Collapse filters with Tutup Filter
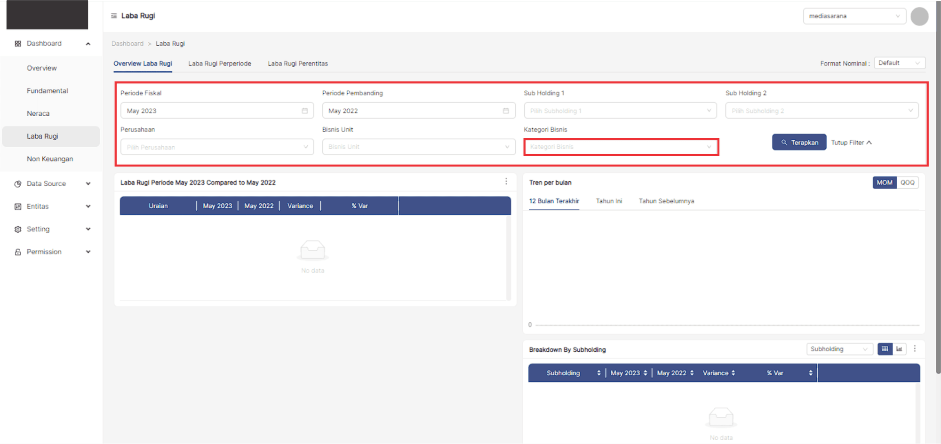 851,143
